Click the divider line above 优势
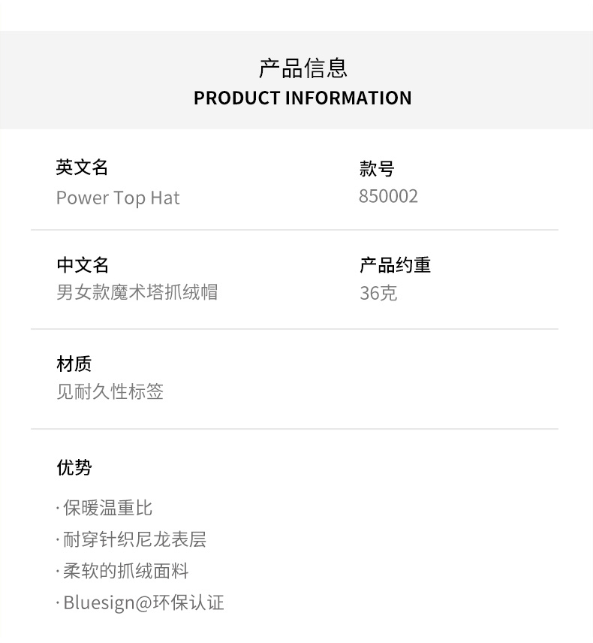 coord(294,429)
